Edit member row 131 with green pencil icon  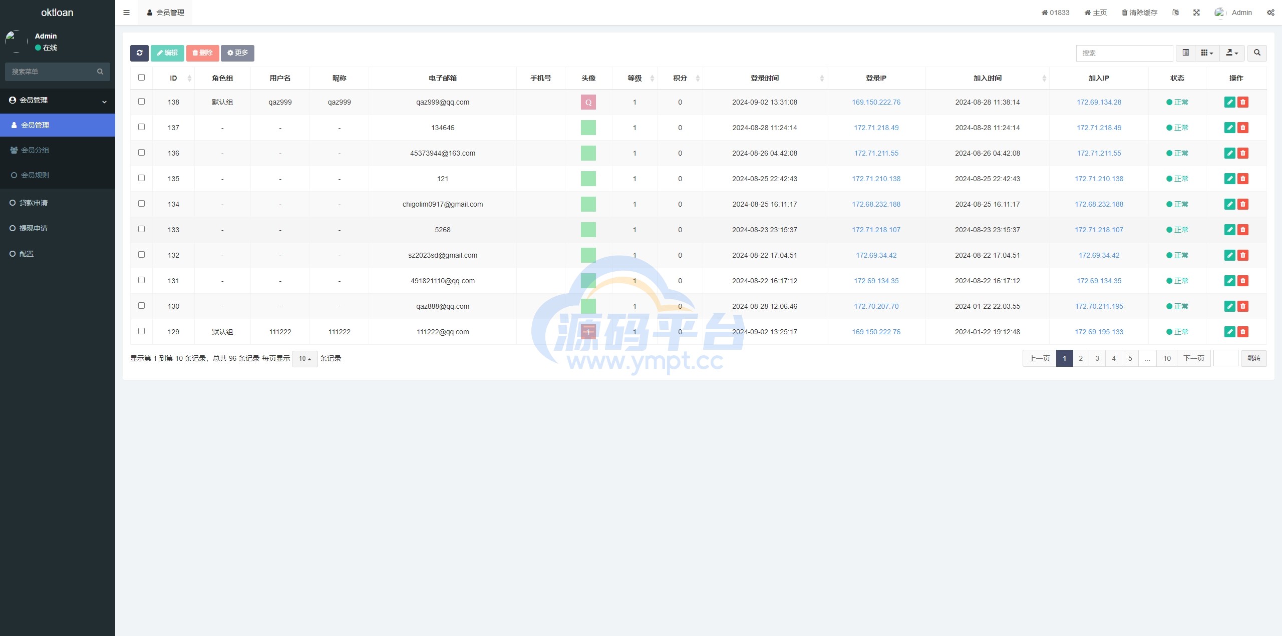1229,281
